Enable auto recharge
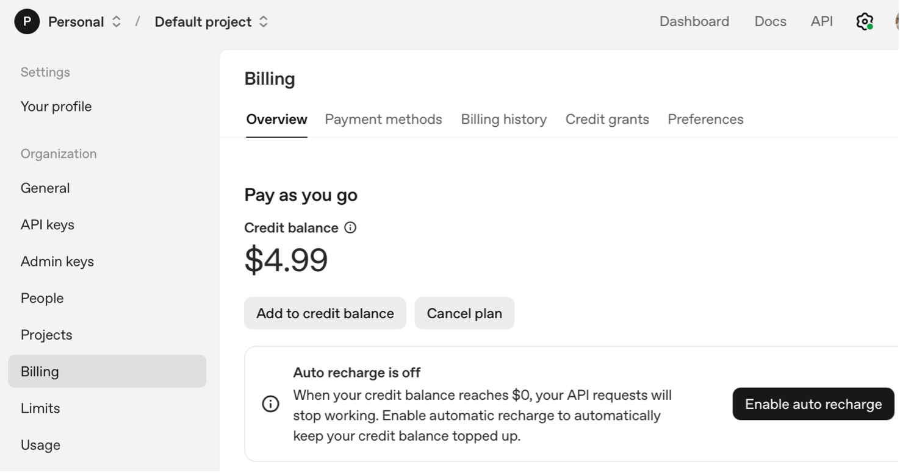Viewport: 900px width, 473px height. pos(813,404)
